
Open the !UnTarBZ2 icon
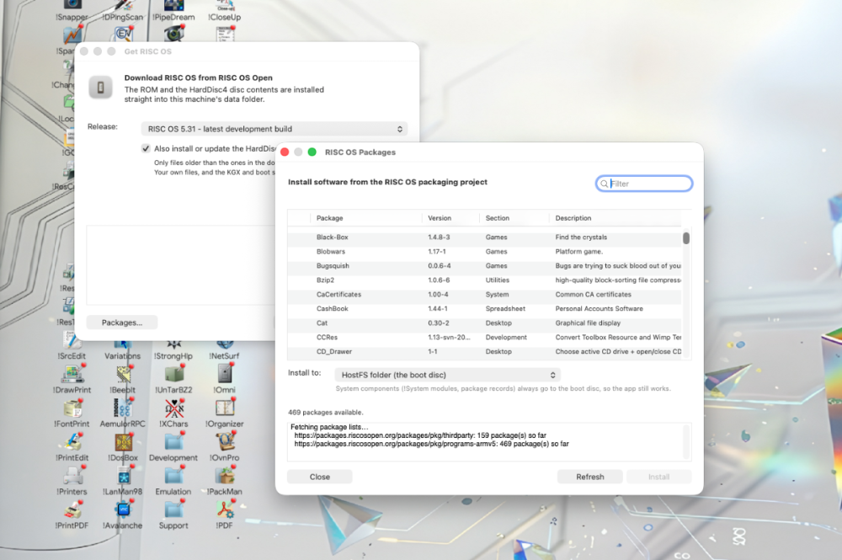coord(173,374)
